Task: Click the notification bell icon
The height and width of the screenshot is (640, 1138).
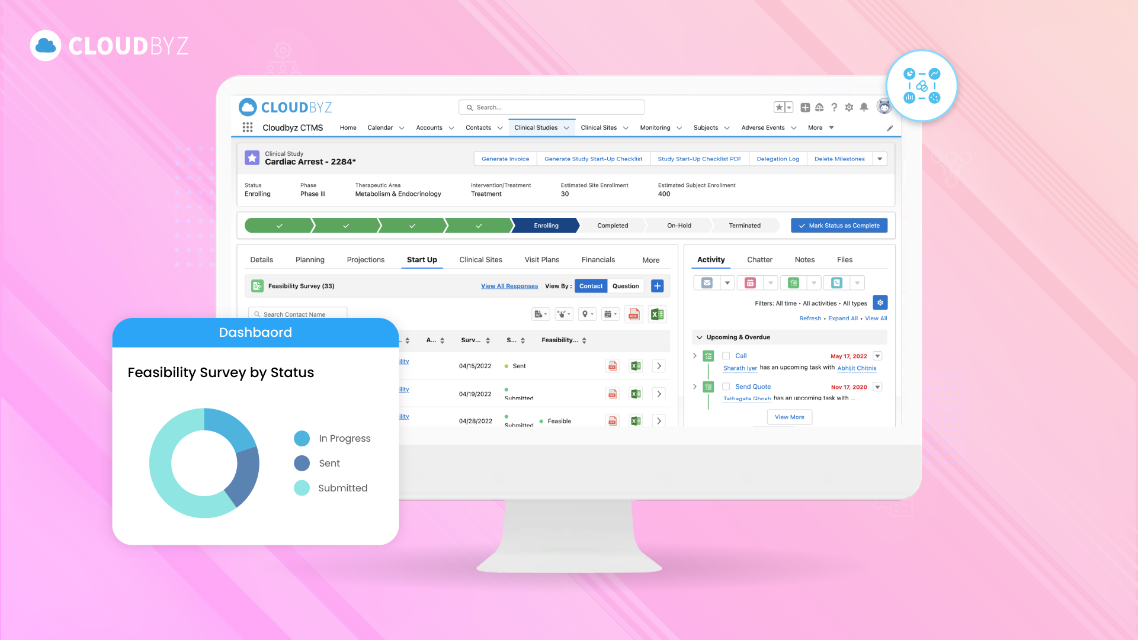Action: 865,107
